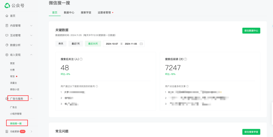Click the 公众号 logo icon

[x=8, y=5]
